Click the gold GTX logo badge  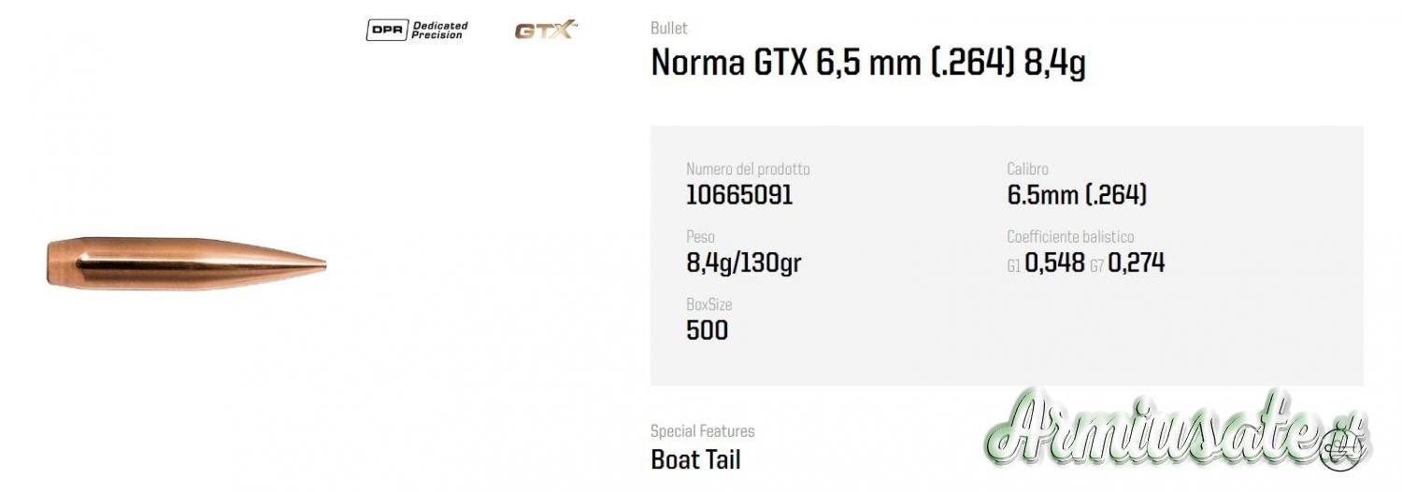click(546, 30)
